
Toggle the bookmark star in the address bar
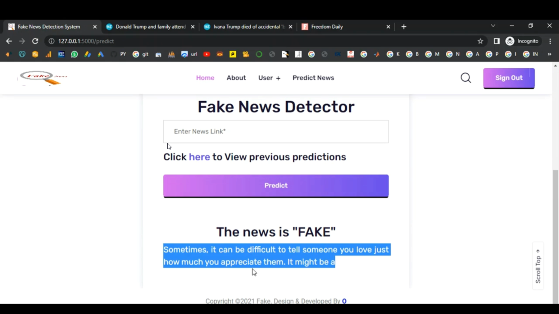pyautogui.click(x=480, y=41)
